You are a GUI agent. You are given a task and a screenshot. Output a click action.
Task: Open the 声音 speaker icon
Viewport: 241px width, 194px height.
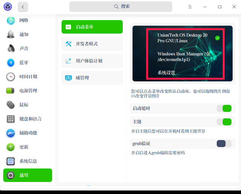point(11,48)
